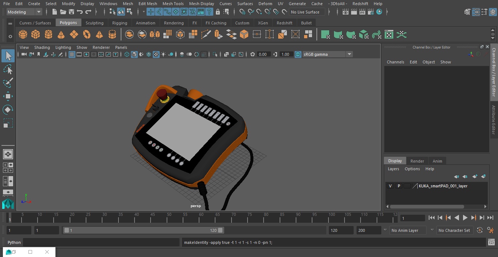Click the green planar UV mapping icon
498x257 pixels.
pos(325,35)
